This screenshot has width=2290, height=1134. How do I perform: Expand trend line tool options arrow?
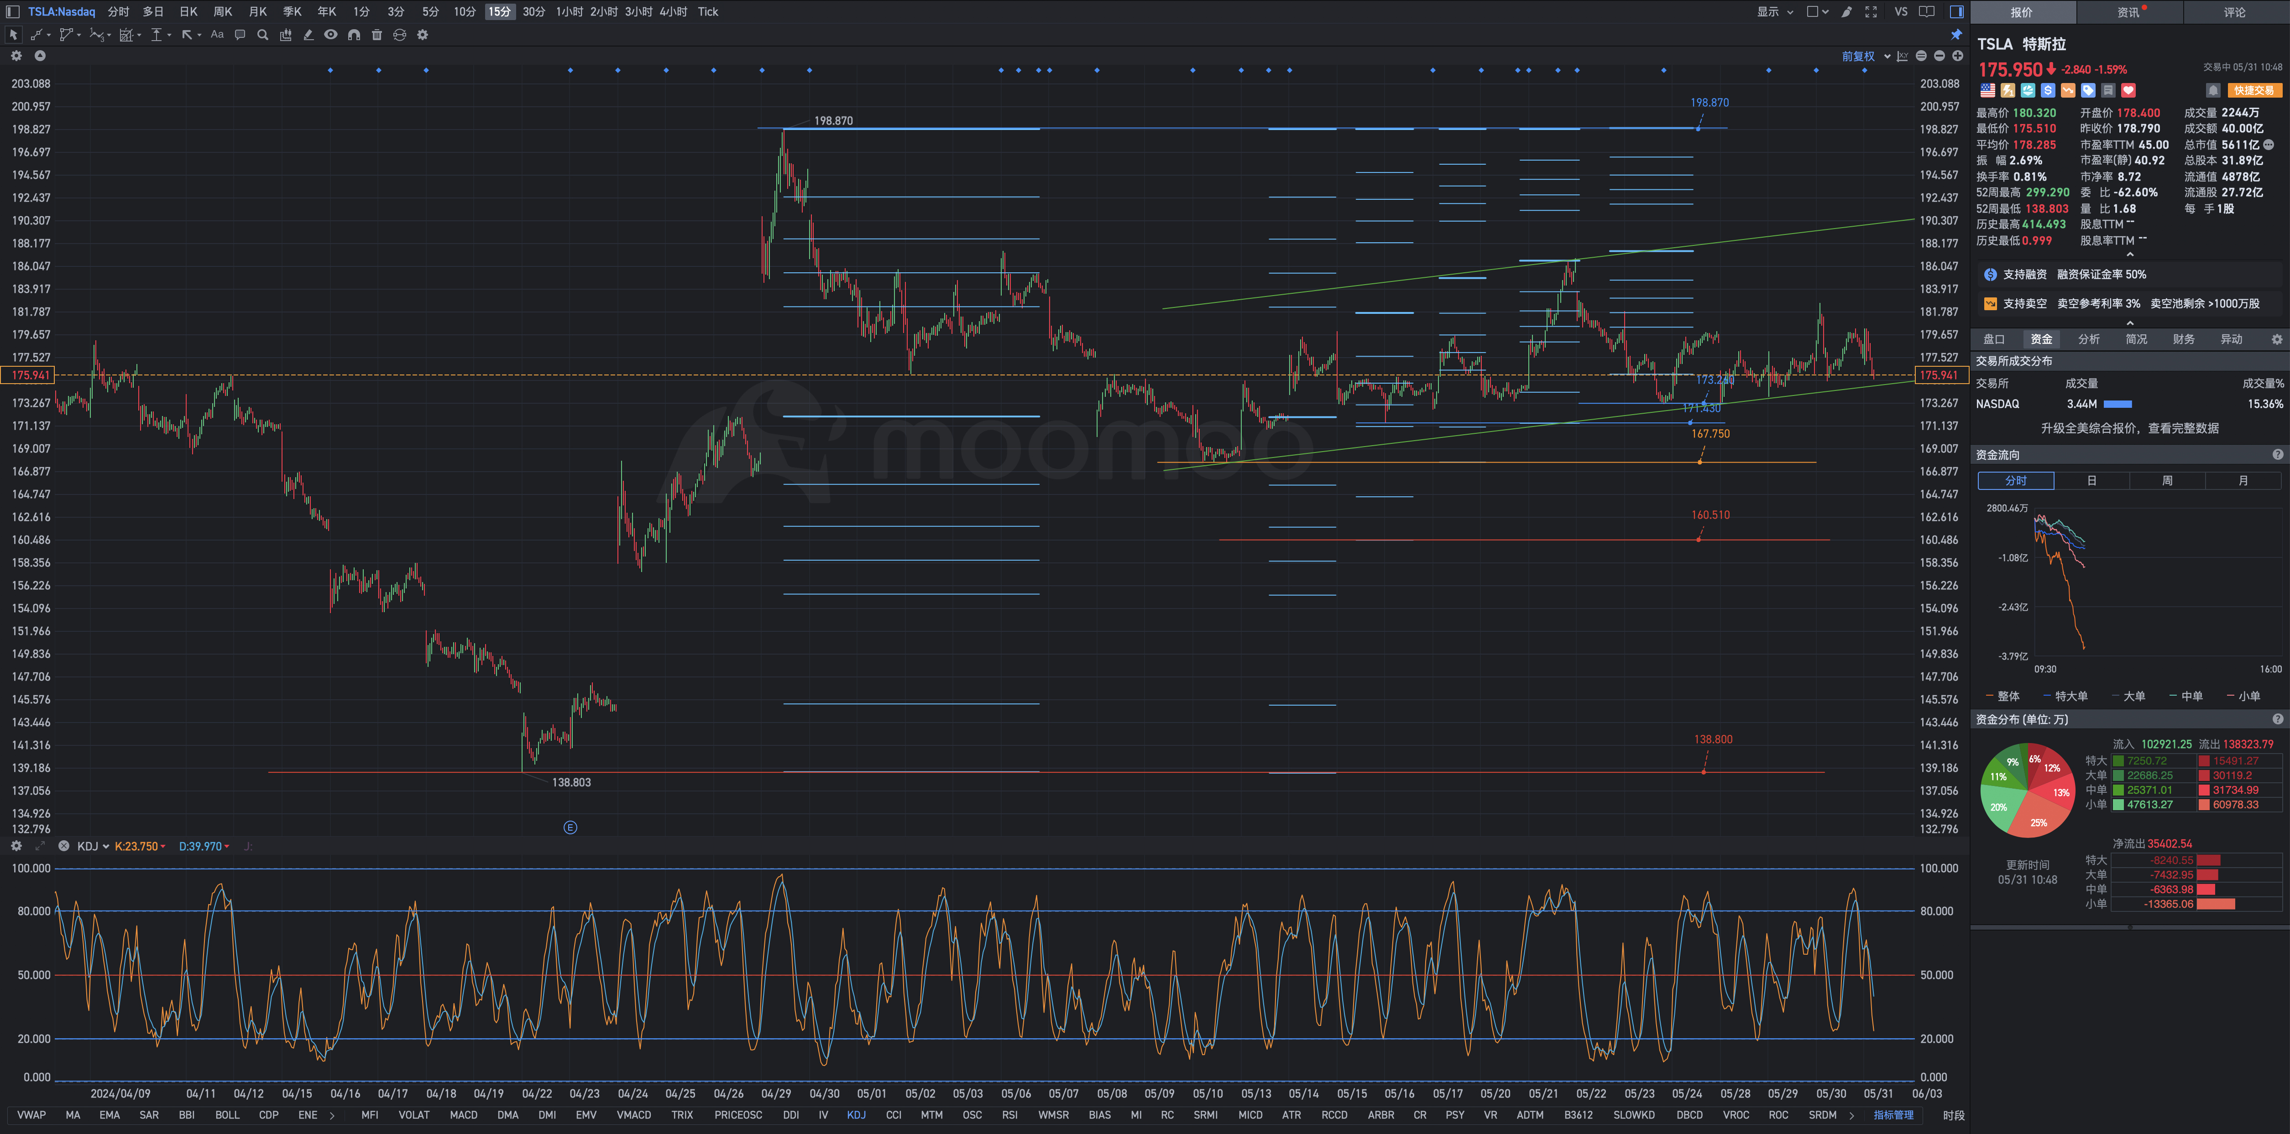click(x=48, y=36)
